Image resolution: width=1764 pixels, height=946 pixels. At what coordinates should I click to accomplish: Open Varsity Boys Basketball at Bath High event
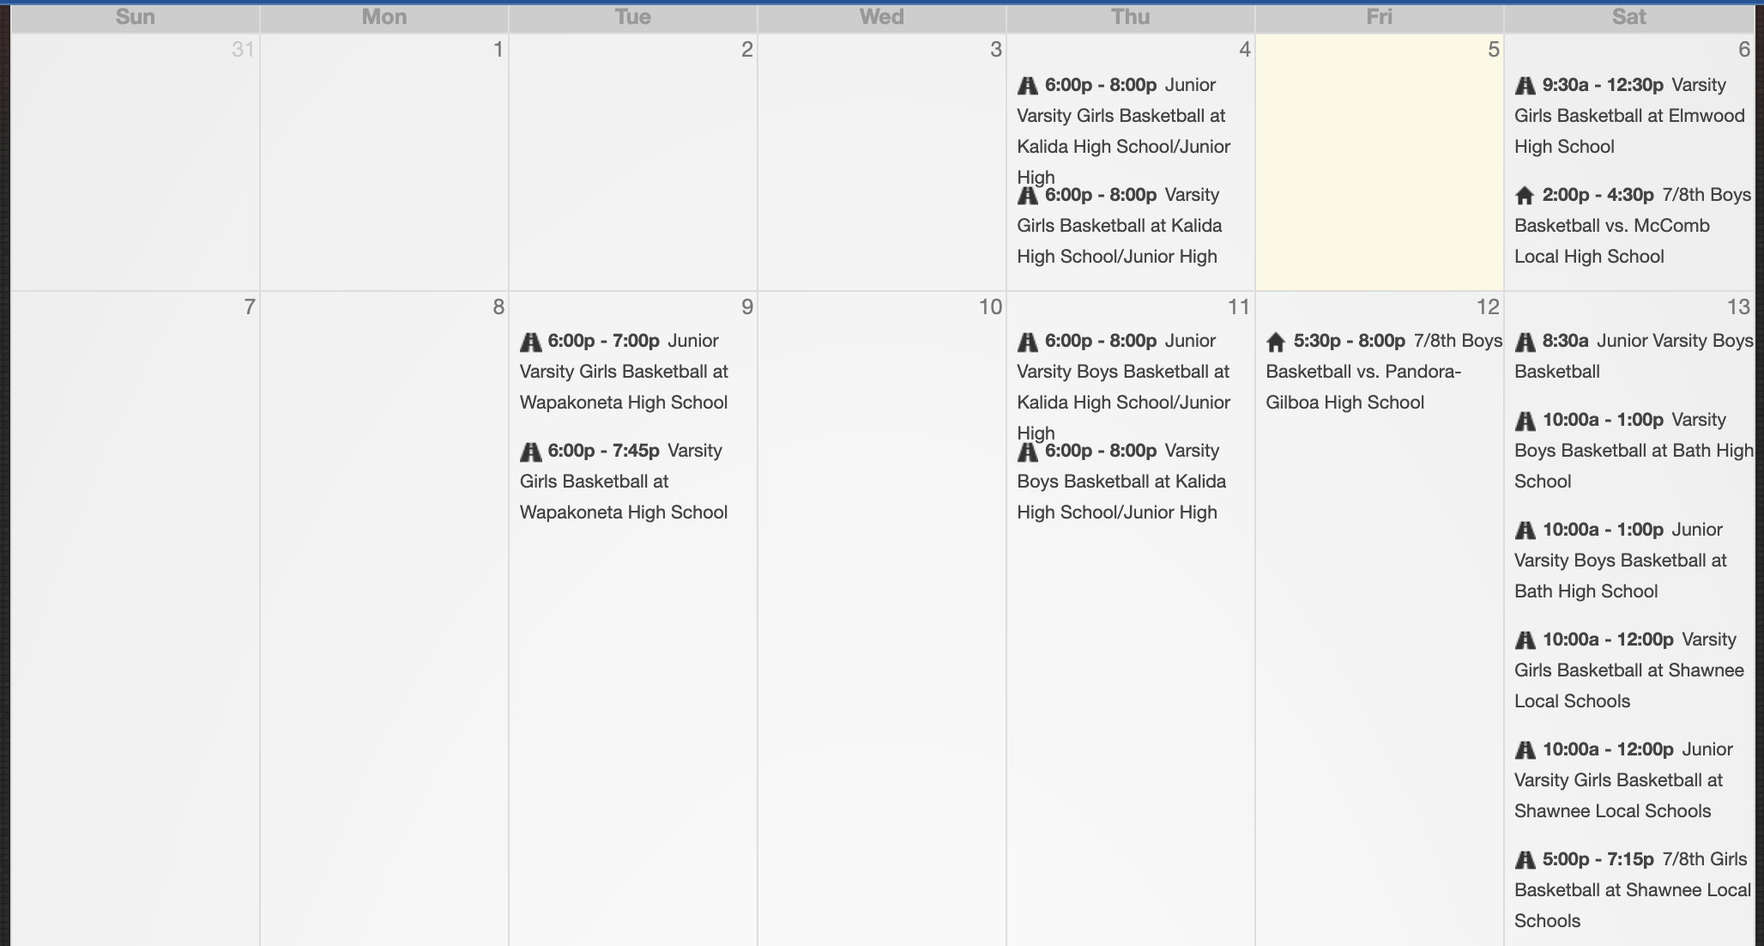tap(1634, 451)
